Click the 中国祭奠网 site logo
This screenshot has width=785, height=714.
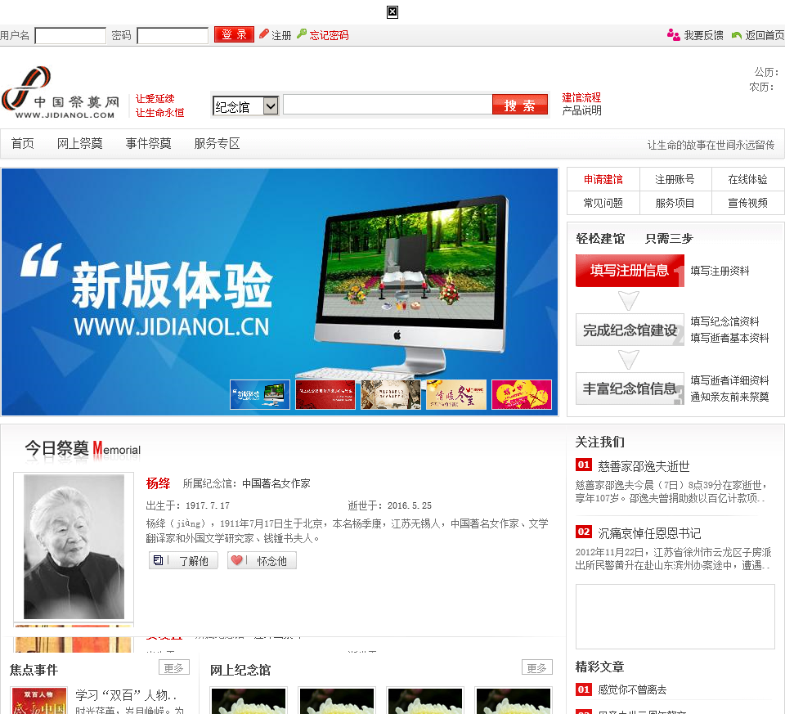[x=61, y=93]
